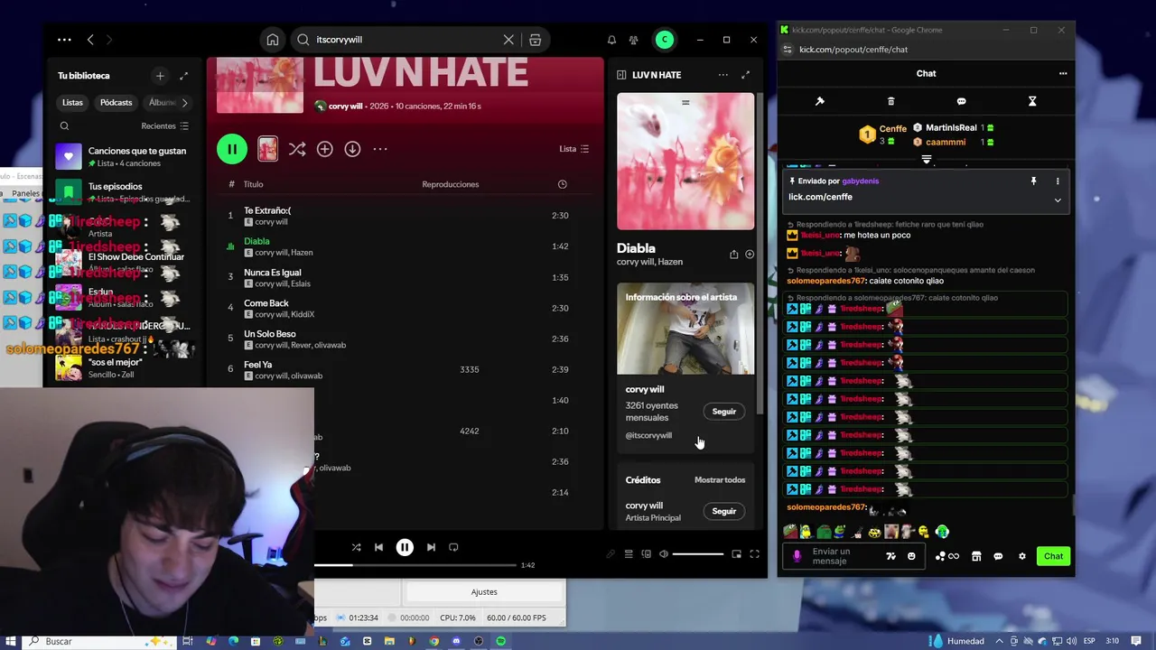Expand Tu biblioteca panel
Screen dimensions: 1156x650
click(183, 76)
